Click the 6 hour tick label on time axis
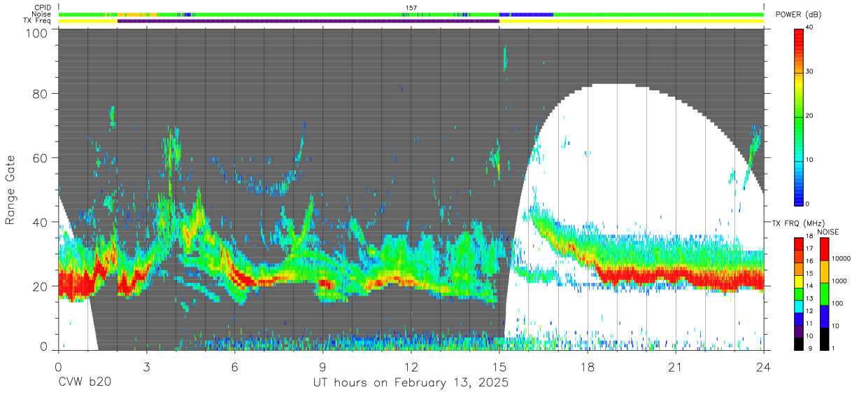Image resolution: width=859 pixels, height=397 pixels. click(x=234, y=367)
